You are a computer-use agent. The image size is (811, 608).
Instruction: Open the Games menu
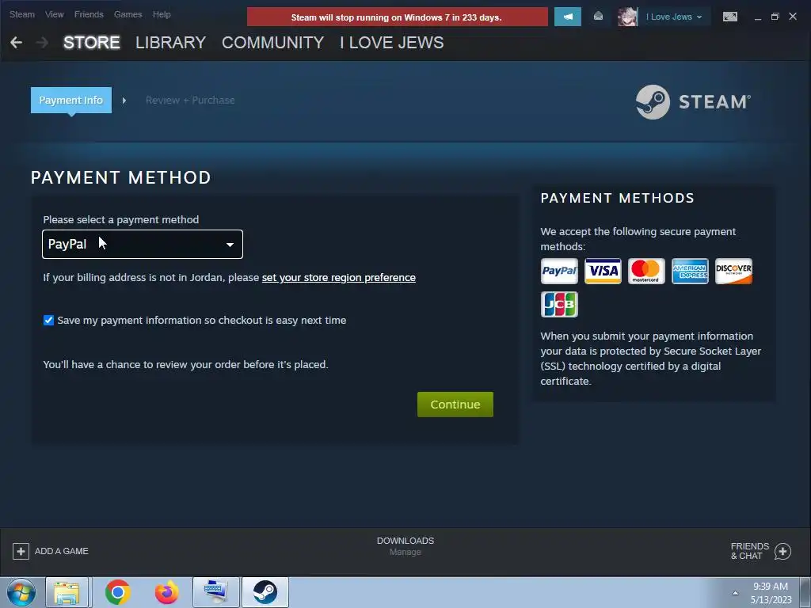[x=128, y=14]
